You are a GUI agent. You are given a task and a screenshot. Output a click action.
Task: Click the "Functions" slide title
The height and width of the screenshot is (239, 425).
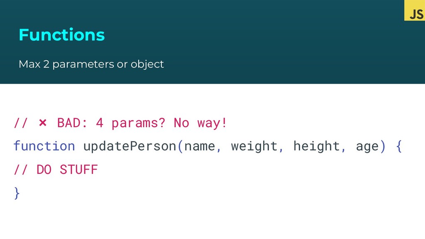pyautogui.click(x=61, y=35)
